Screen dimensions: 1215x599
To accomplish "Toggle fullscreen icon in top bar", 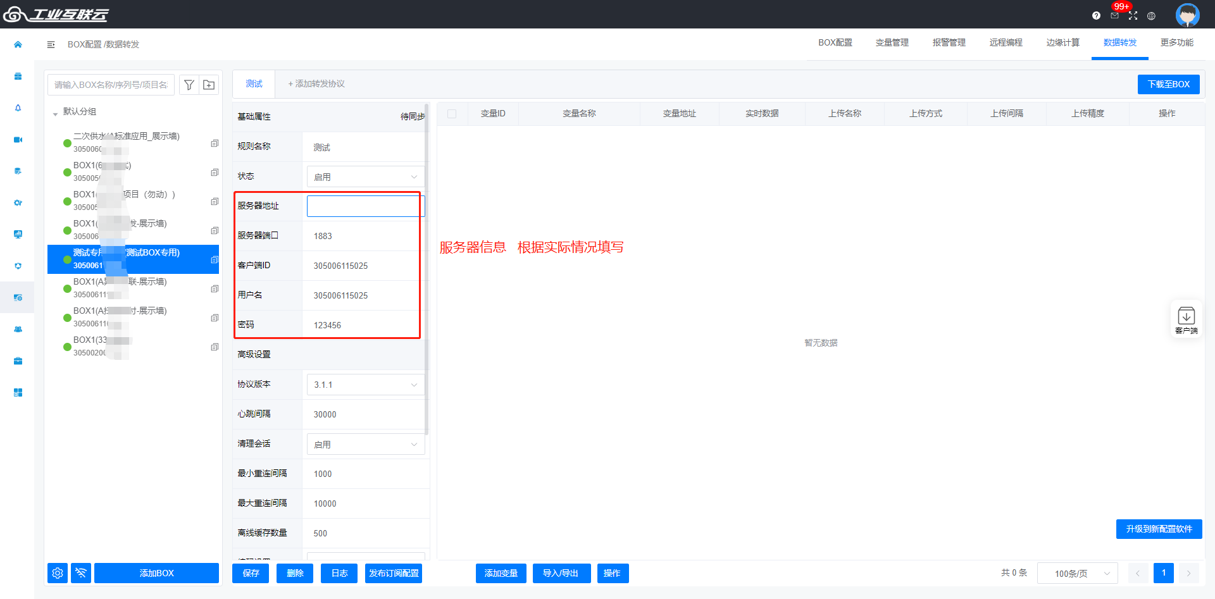I will click(x=1133, y=16).
